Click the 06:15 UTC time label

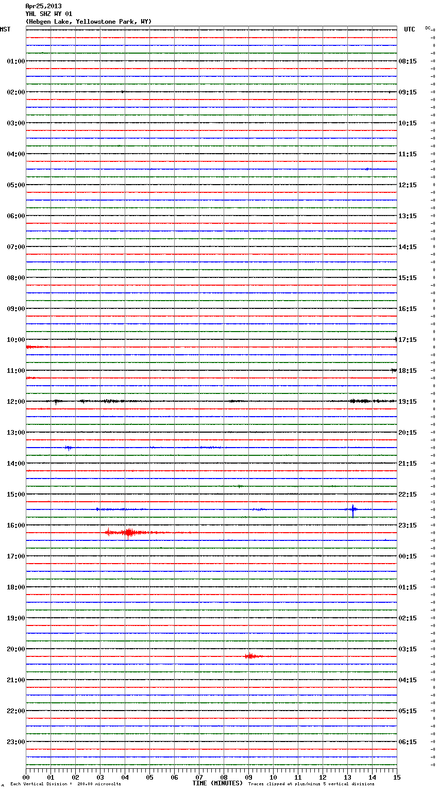click(x=408, y=742)
